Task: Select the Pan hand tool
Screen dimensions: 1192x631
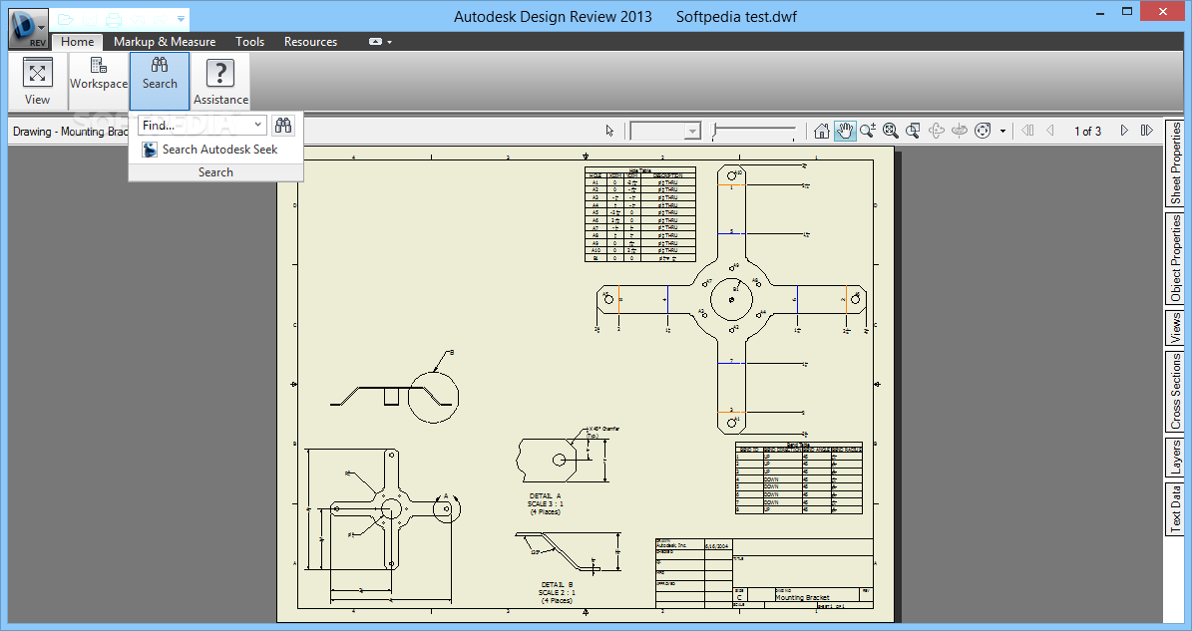Action: [845, 131]
